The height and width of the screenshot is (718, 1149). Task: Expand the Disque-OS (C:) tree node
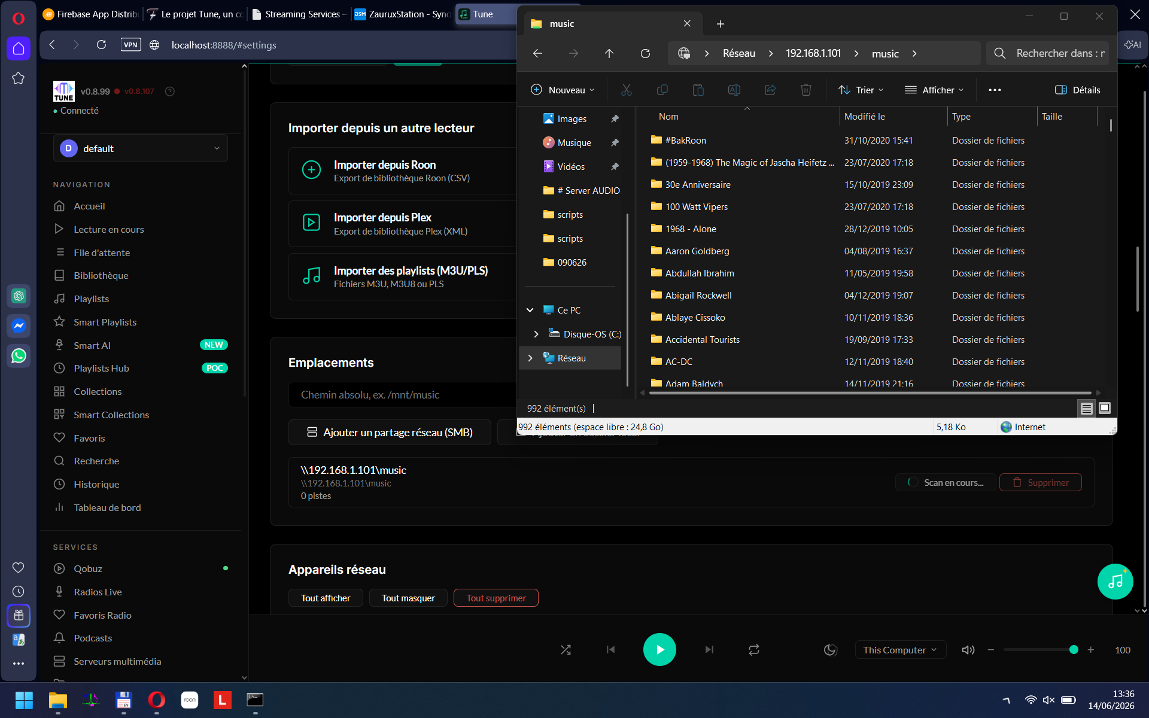(x=536, y=334)
